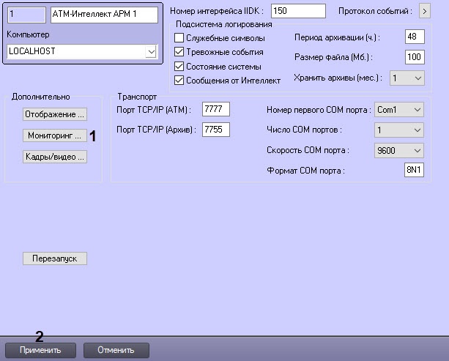The image size is (449, 361).
Task: Focus the Номер интерфейса IIDK field
Action: 298,12
